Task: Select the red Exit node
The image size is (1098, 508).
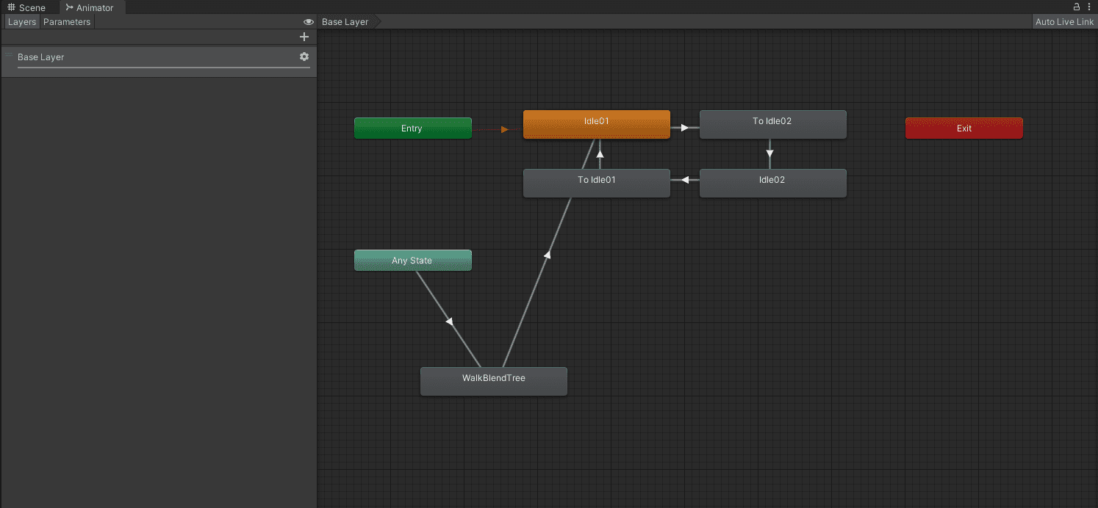Action: pyautogui.click(x=964, y=128)
